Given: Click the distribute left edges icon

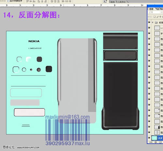Looking at the screenshot, I should 63,1.
